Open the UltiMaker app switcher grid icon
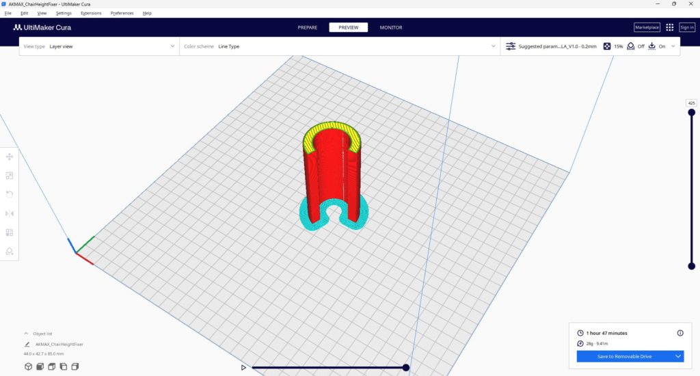The height and width of the screenshot is (376, 700). tap(669, 27)
